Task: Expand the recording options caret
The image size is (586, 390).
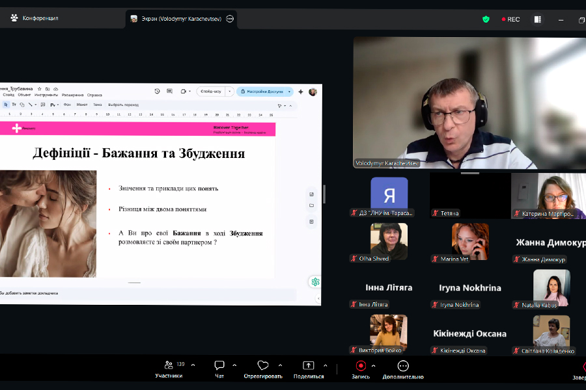Action: coord(373,365)
